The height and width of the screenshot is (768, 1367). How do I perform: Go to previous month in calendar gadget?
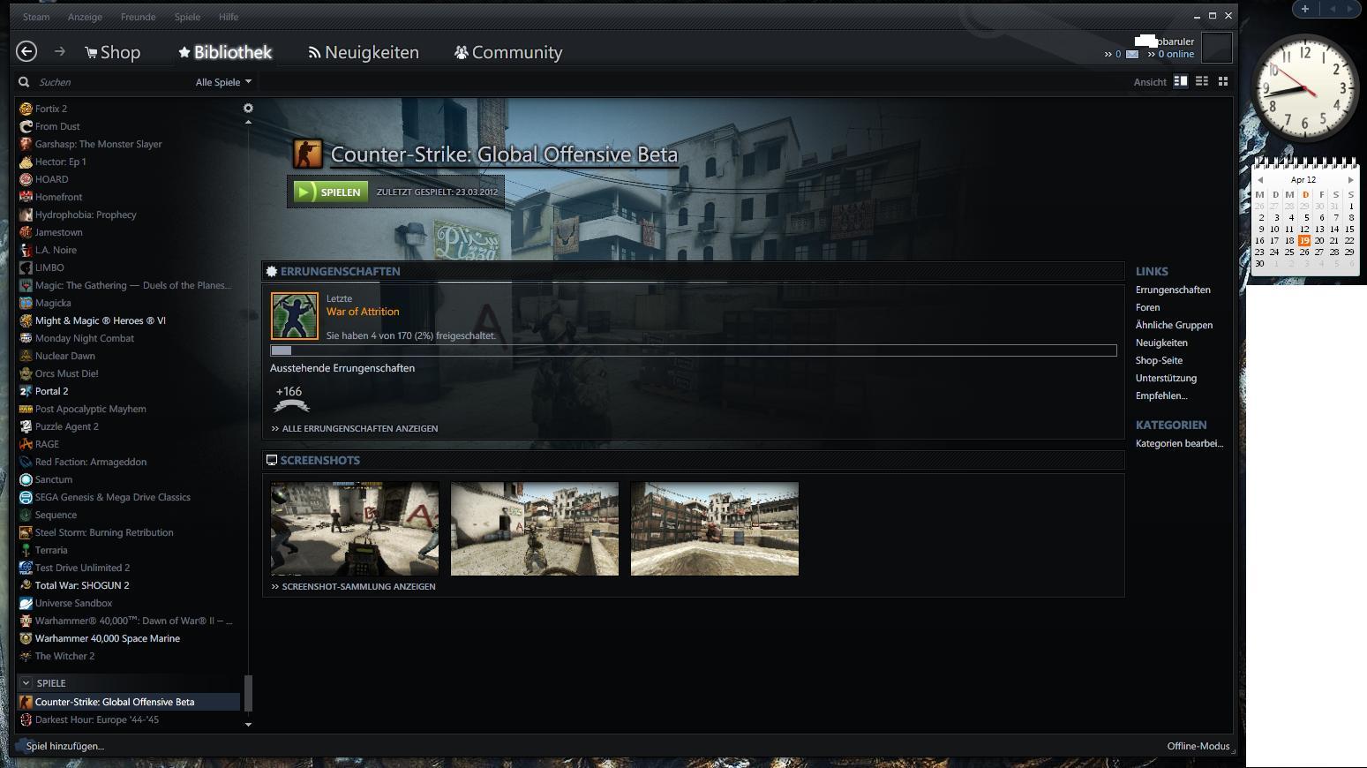[x=1260, y=180]
